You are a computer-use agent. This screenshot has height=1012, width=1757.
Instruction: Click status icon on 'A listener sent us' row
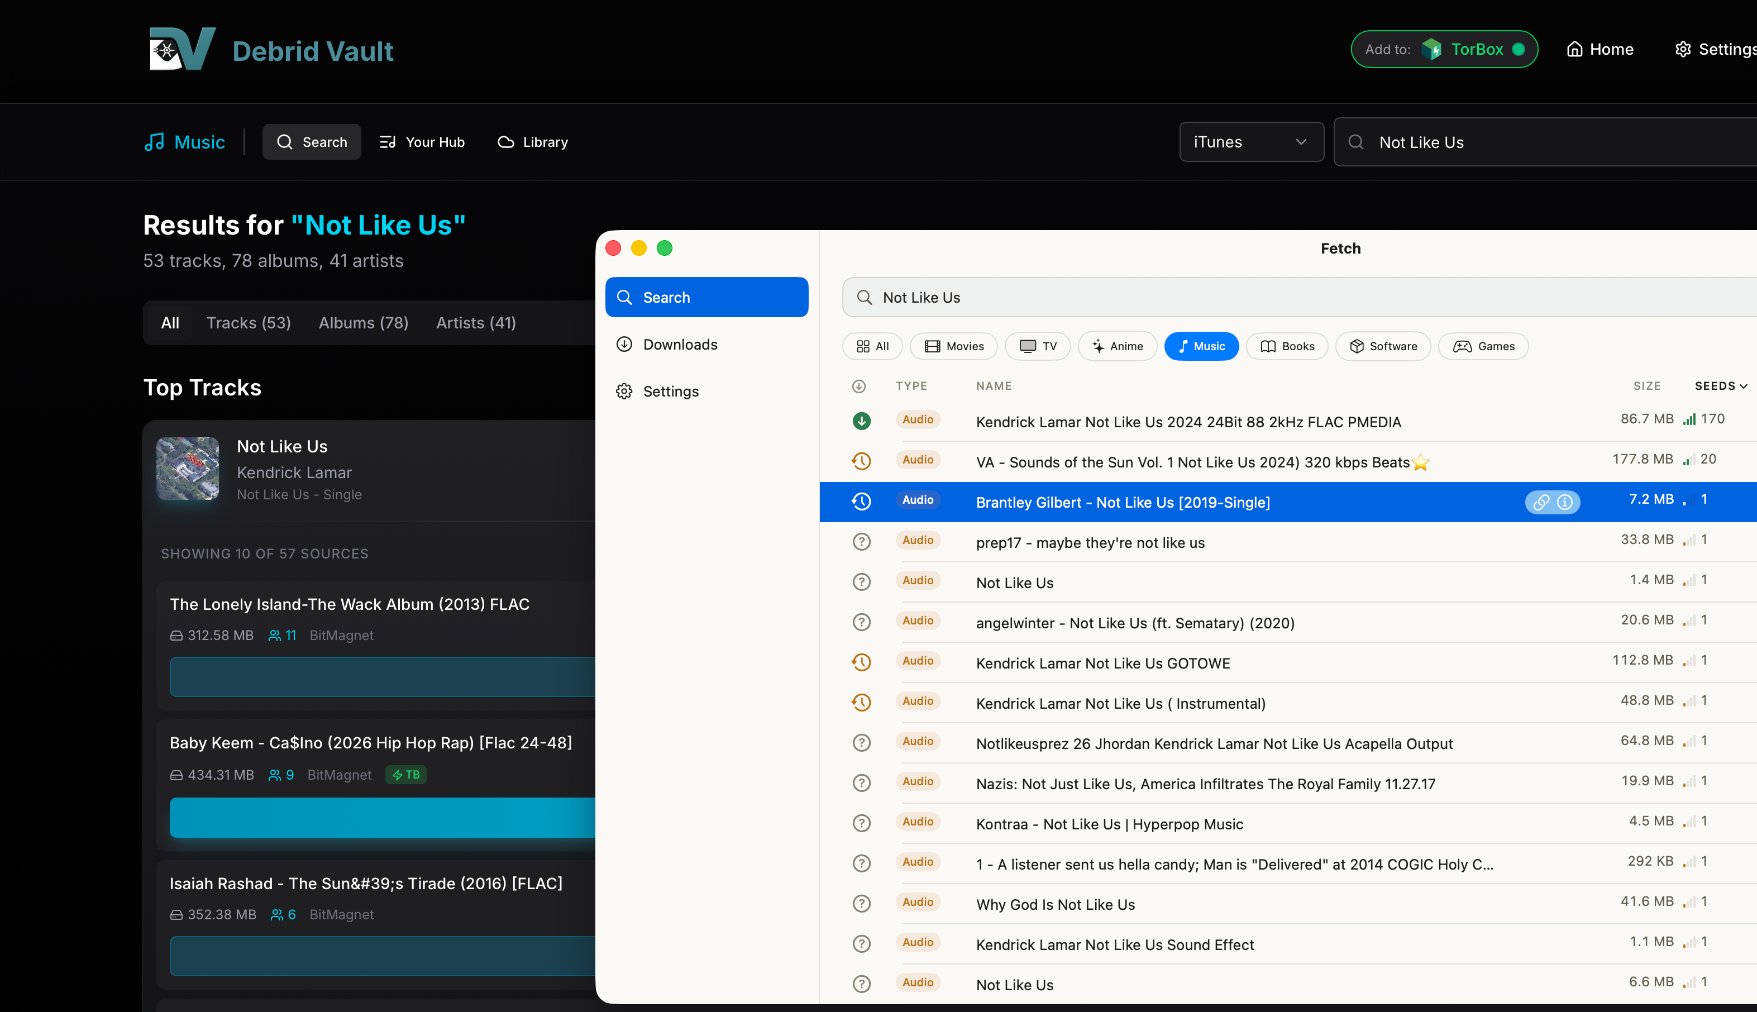pos(862,862)
